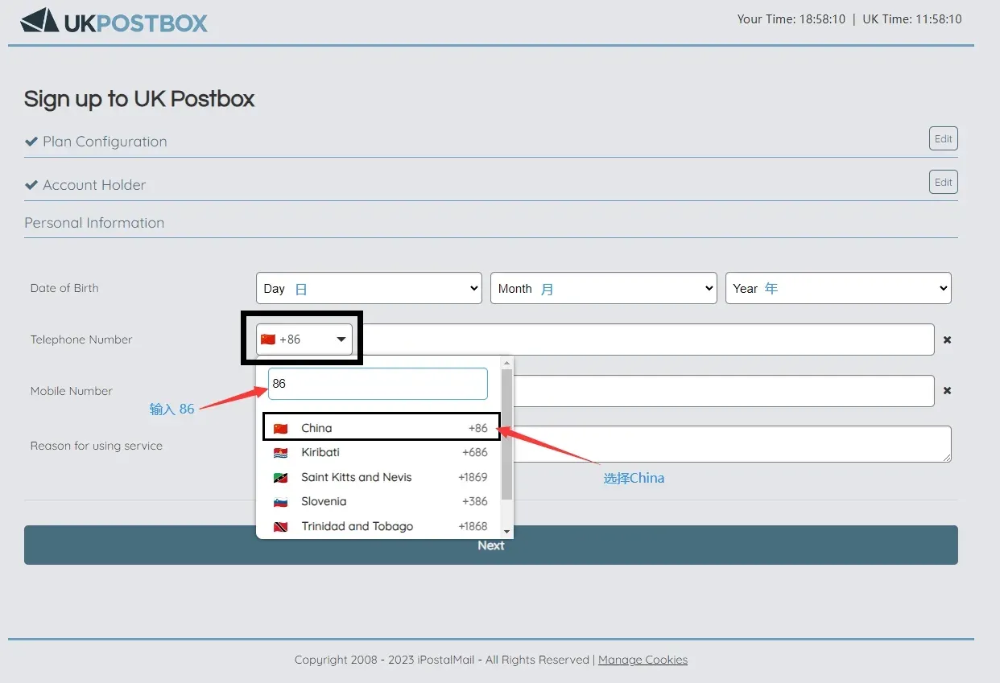
Task: Click the Telephone Number input field
Action: point(644,339)
